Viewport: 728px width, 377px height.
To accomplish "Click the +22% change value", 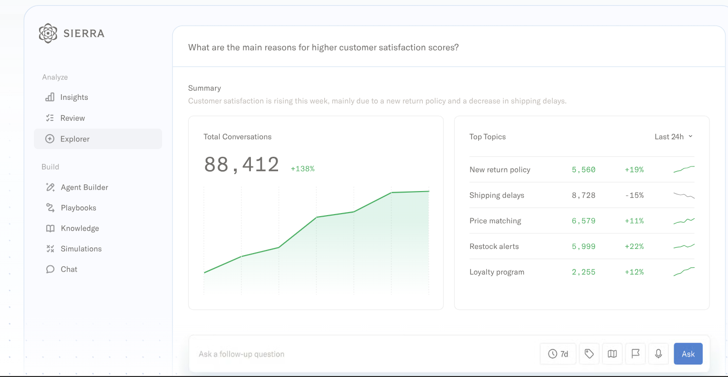I will [x=634, y=246].
